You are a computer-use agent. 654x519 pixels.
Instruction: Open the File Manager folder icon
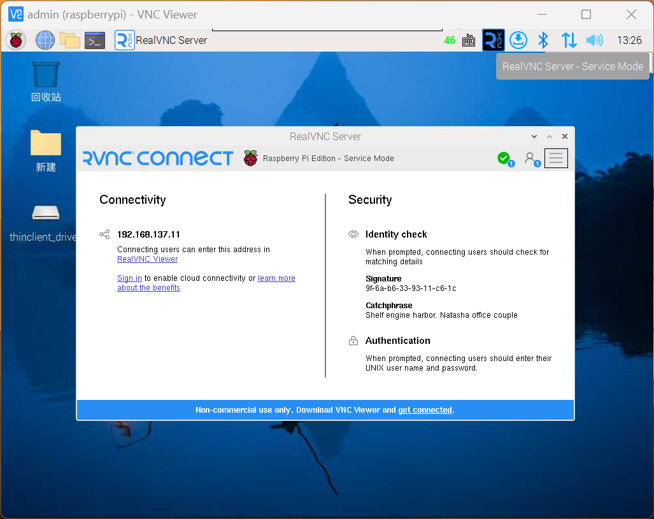point(69,41)
